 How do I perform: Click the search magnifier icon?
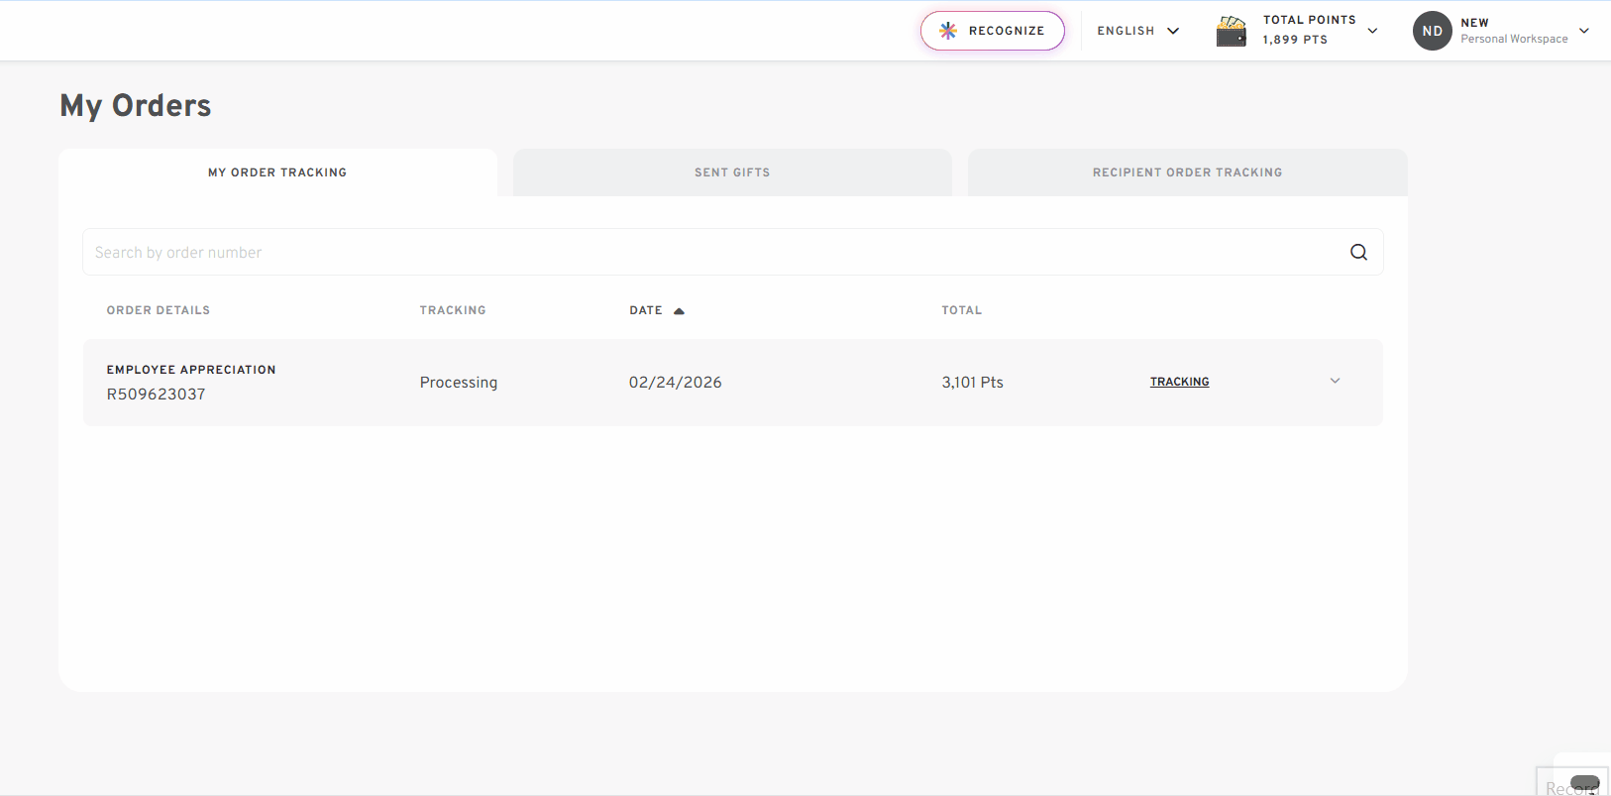(x=1358, y=253)
